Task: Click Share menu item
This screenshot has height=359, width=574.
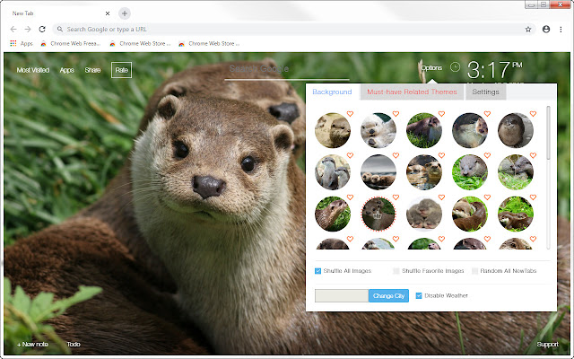Action: (x=92, y=70)
